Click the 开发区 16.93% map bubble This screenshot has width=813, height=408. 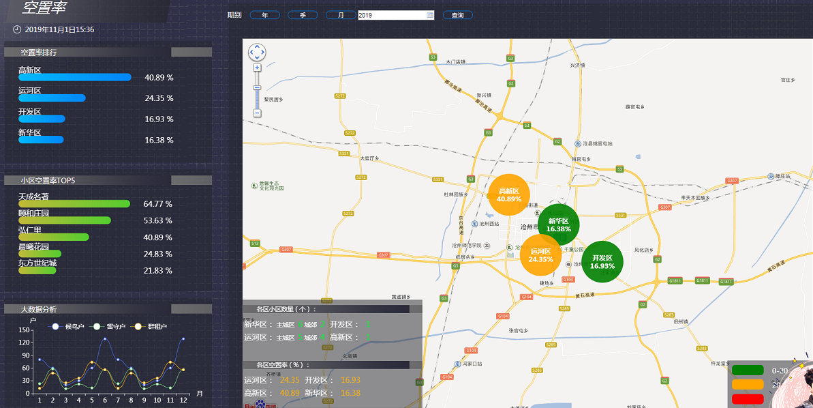coord(602,261)
